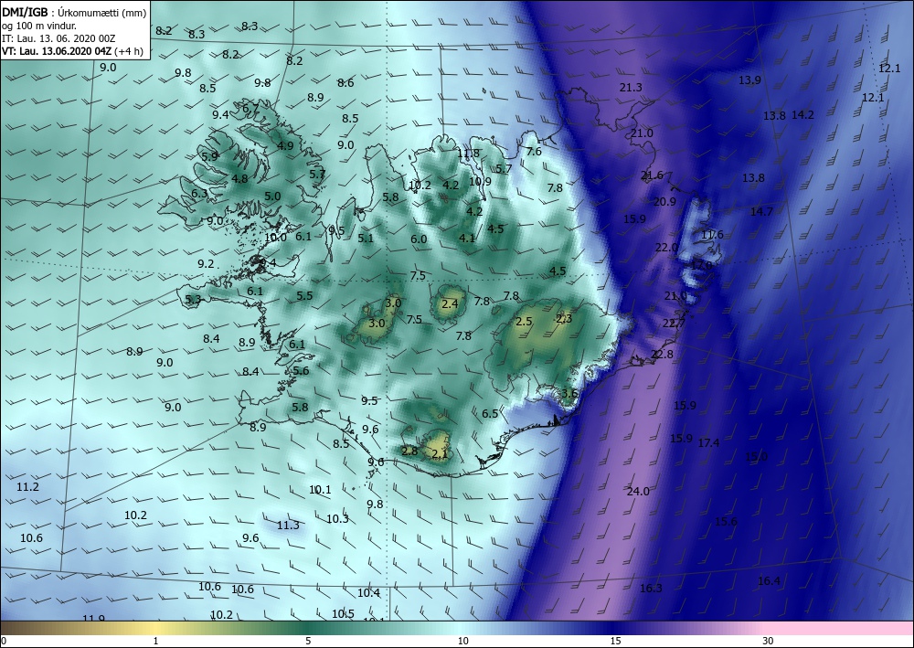914x648 pixels.
Task: Click the 2.8 value on the map
Action: (409, 451)
